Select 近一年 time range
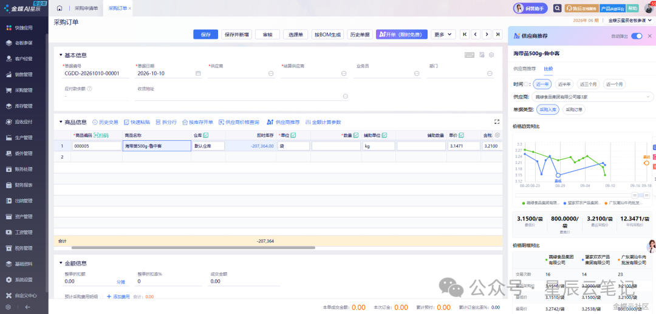This screenshot has height=314, width=656. [x=542, y=84]
